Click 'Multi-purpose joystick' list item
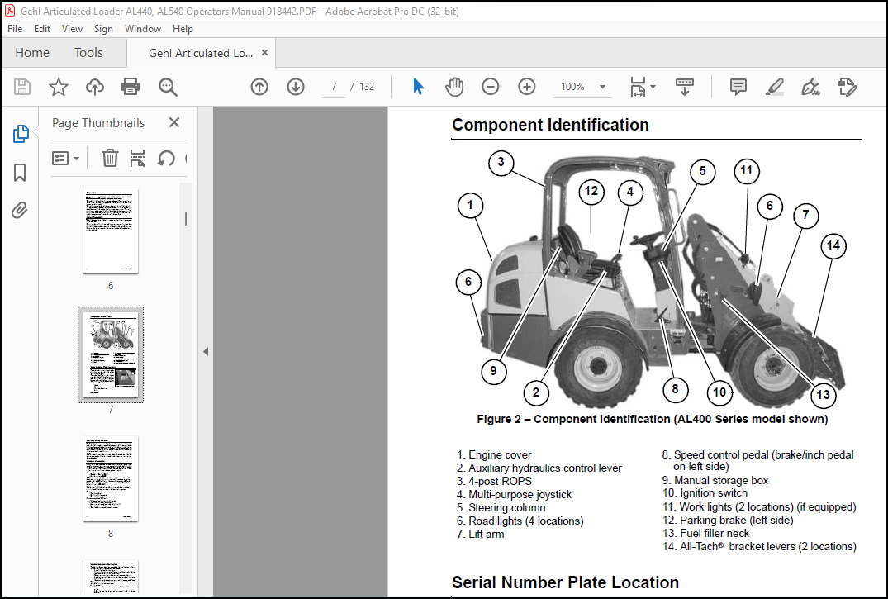This screenshot has height=599, width=888. (520, 494)
